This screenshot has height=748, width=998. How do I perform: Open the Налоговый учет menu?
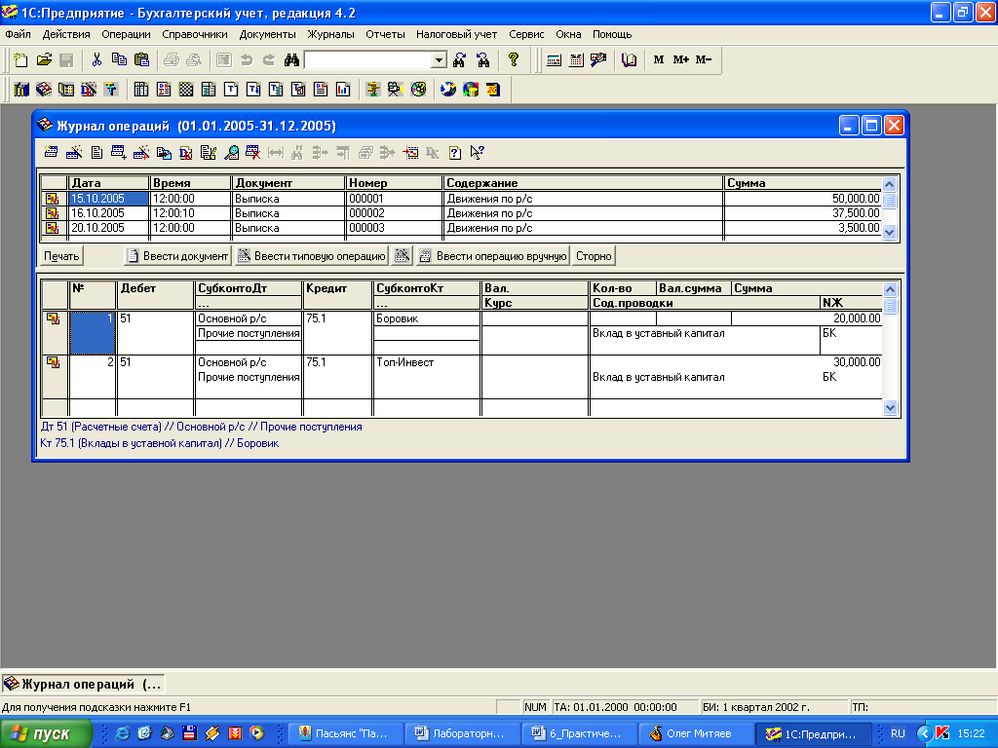pyautogui.click(x=456, y=34)
